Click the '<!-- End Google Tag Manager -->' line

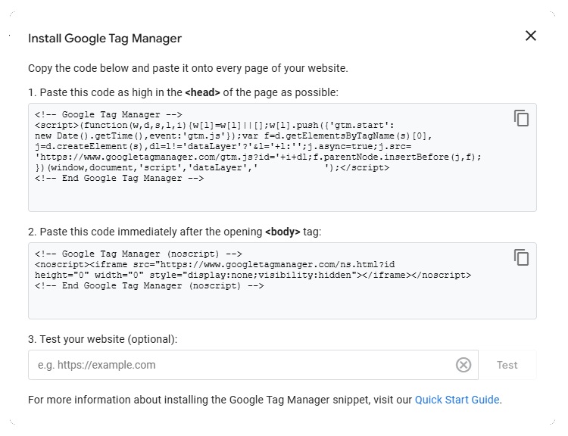[x=119, y=178]
